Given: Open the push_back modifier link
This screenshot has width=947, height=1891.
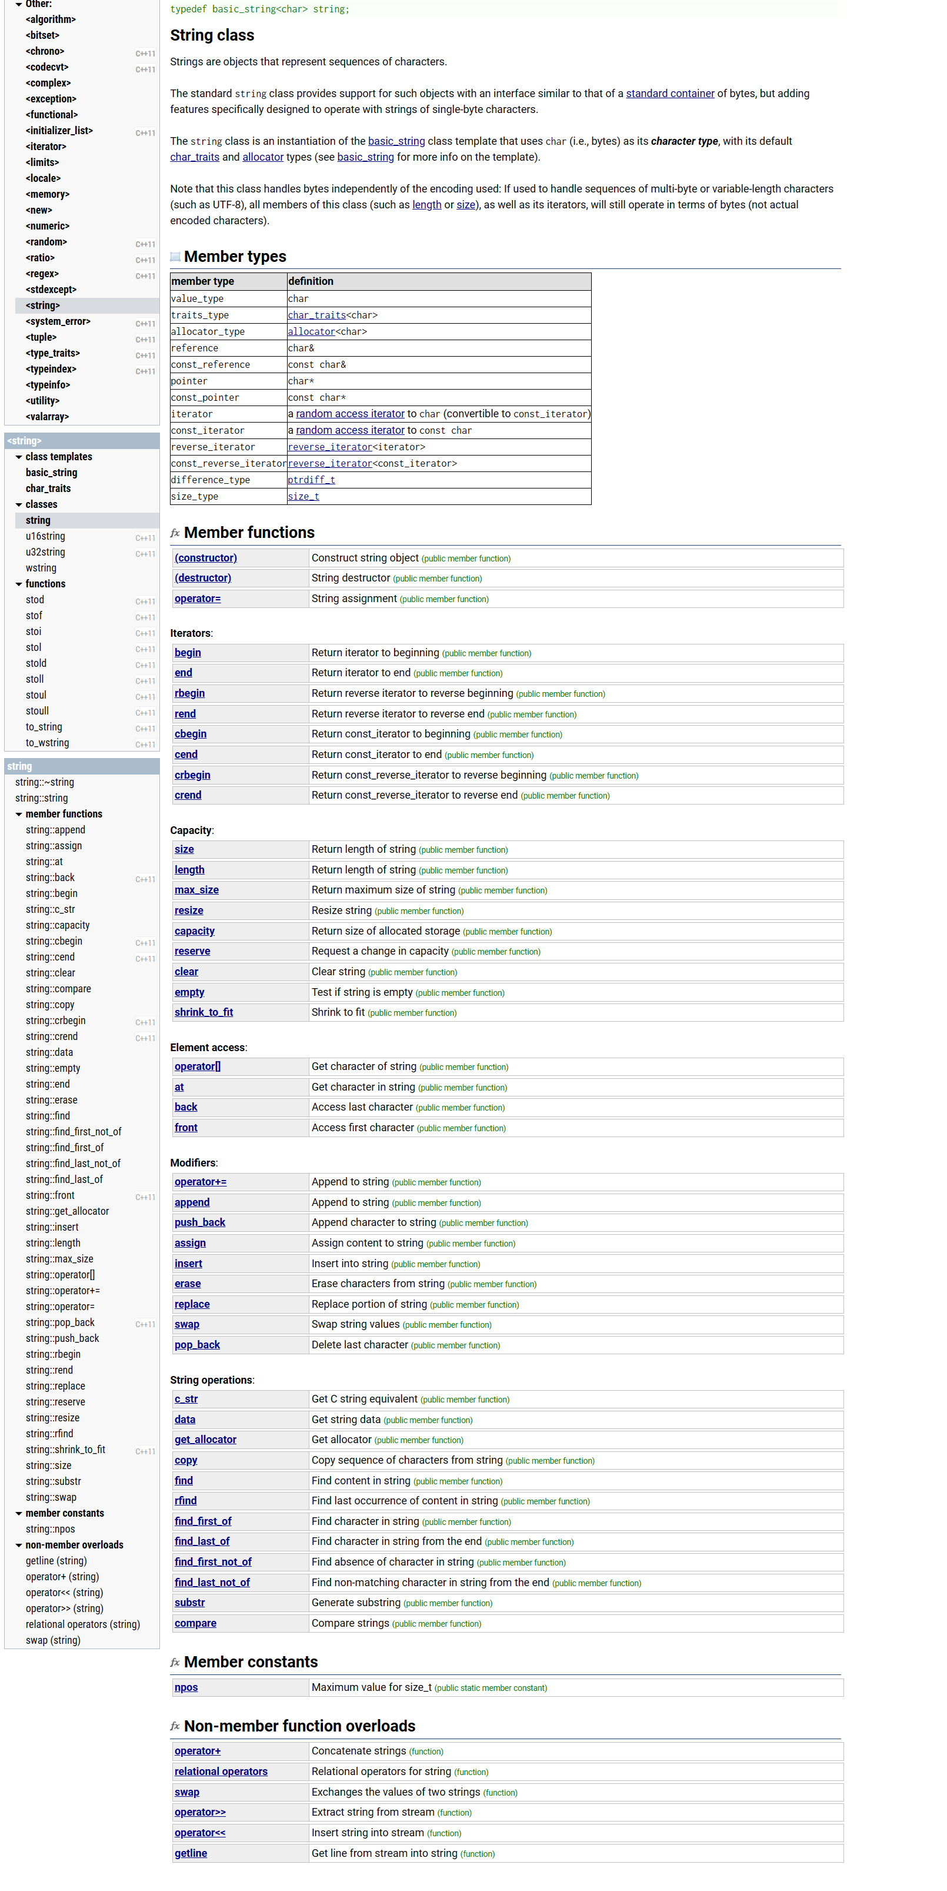Looking at the screenshot, I should pyautogui.click(x=199, y=1222).
